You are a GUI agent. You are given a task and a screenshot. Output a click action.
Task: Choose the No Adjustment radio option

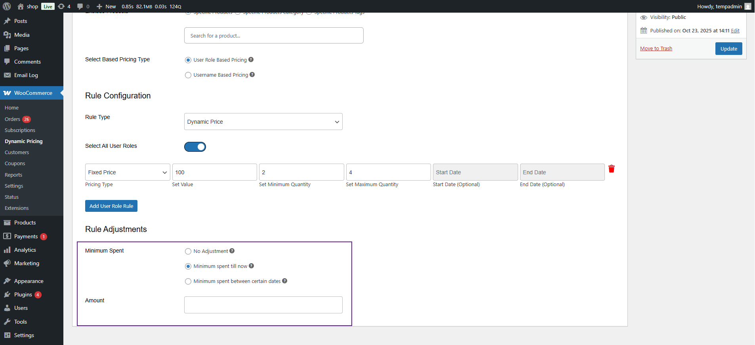(188, 251)
